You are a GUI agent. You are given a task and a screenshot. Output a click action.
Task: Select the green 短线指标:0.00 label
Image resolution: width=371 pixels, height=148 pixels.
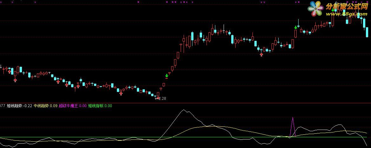(x=100, y=106)
